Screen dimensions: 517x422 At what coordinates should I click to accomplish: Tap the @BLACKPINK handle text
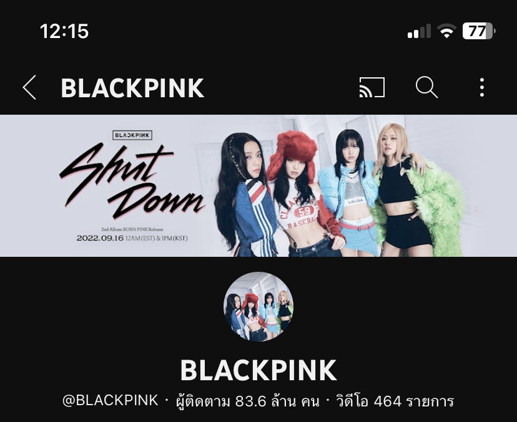point(110,401)
